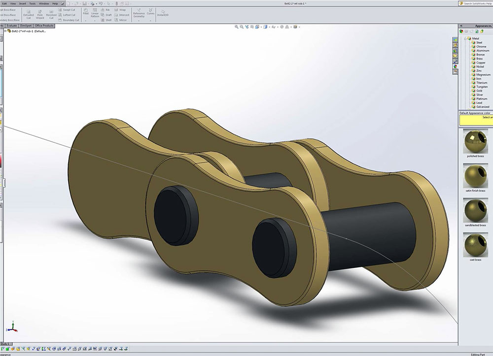
Task: Open the Reference Geometry dropdown
Action: pyautogui.click(x=139, y=14)
